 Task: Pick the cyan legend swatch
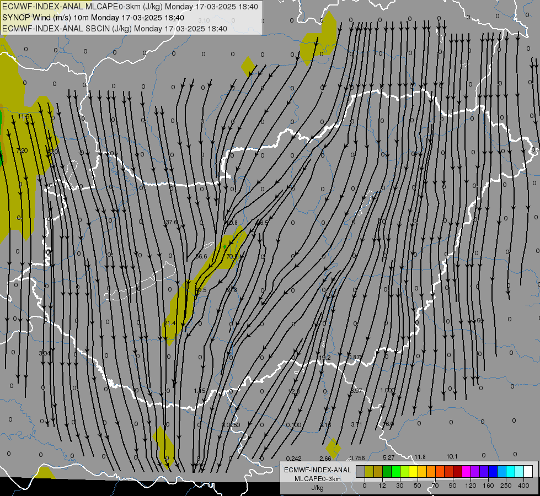510,471
